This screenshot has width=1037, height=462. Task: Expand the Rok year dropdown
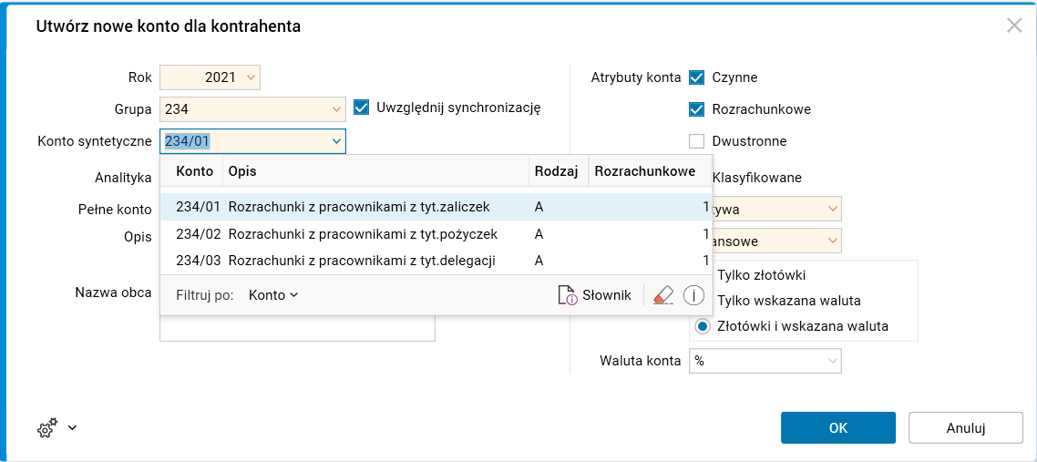point(251,77)
